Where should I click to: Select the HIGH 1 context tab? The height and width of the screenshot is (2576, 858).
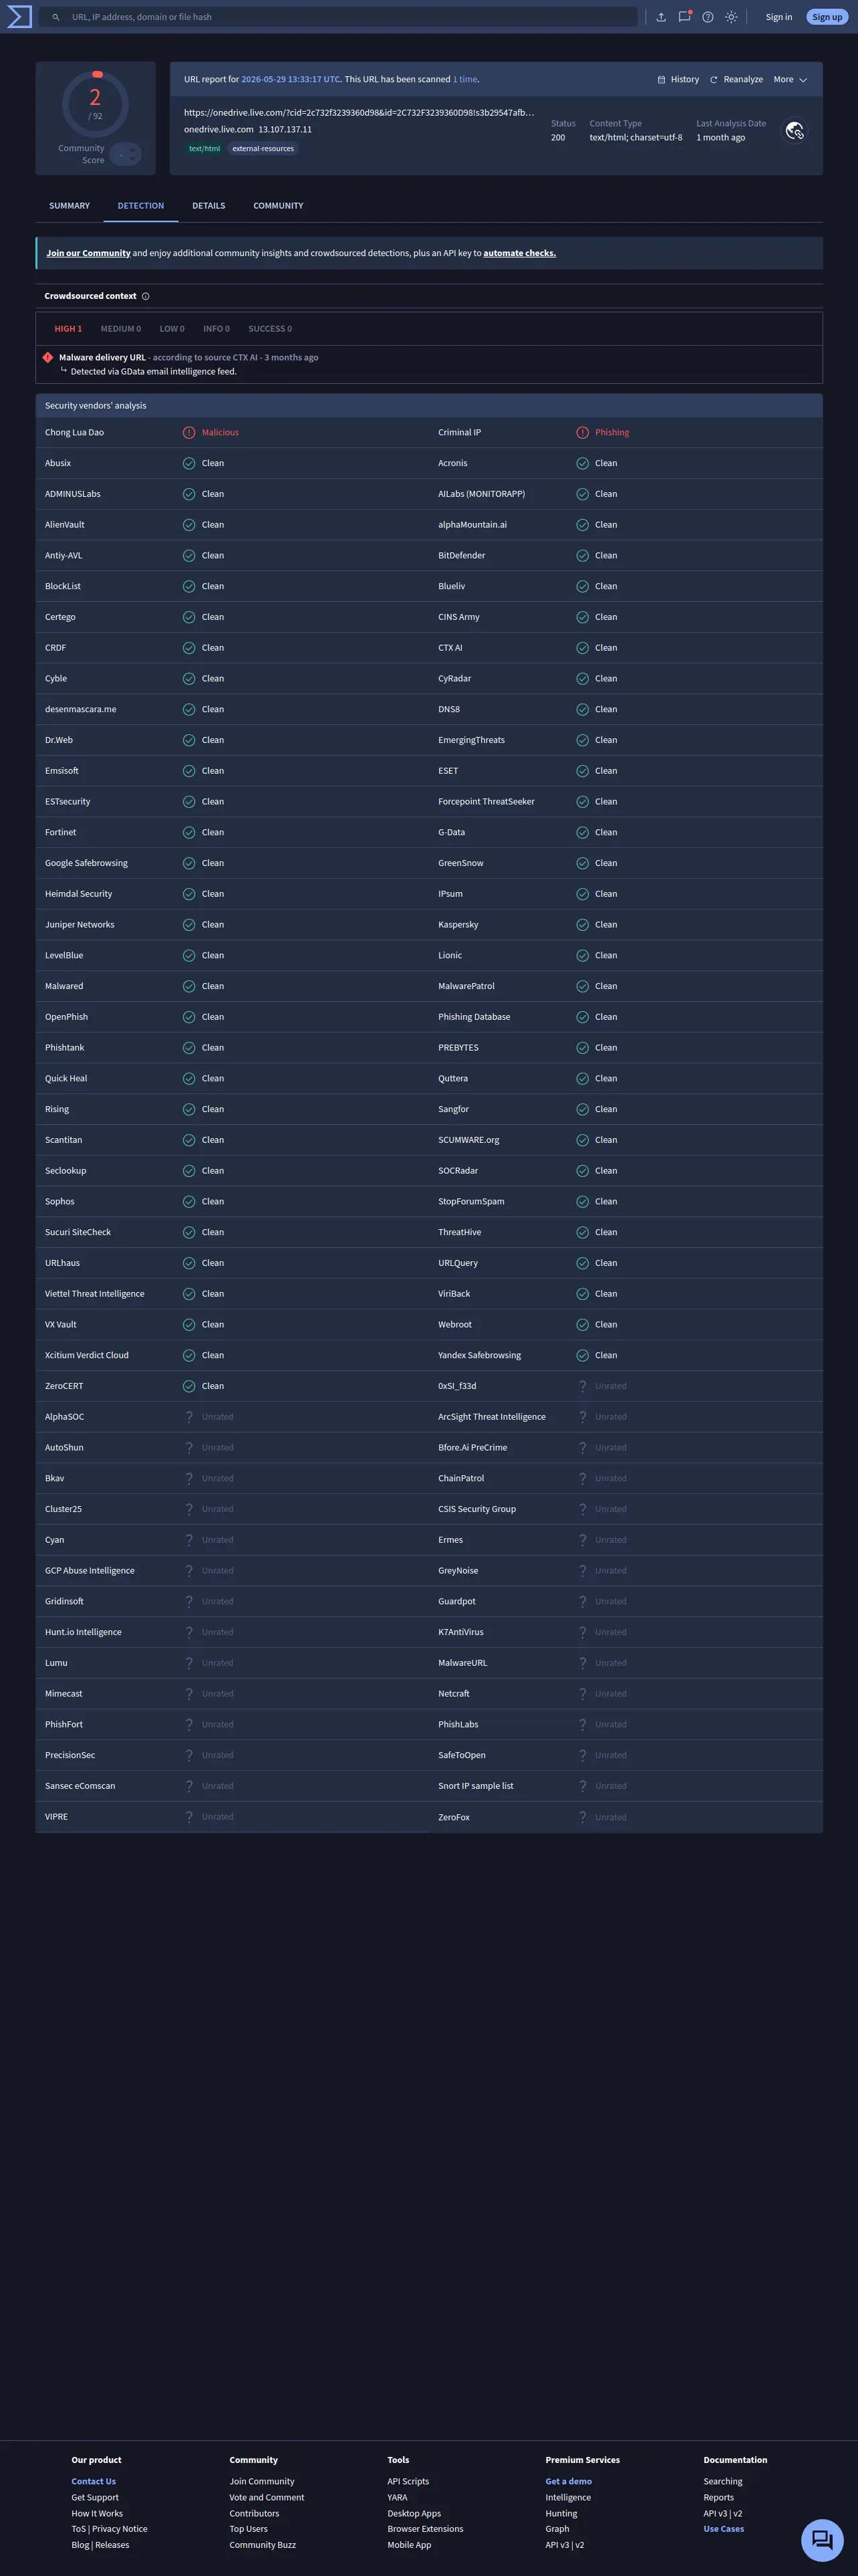[x=68, y=329]
